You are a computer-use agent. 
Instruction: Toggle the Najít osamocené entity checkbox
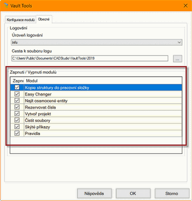click(x=17, y=101)
